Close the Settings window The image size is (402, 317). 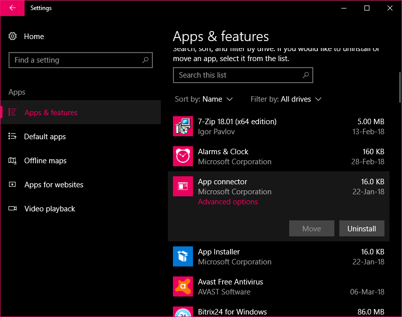pyautogui.click(x=389, y=8)
